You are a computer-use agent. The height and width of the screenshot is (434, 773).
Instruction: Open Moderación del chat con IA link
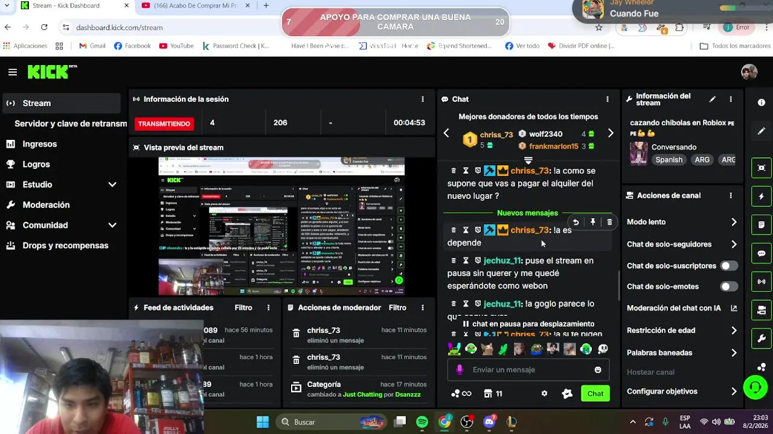tap(682, 308)
